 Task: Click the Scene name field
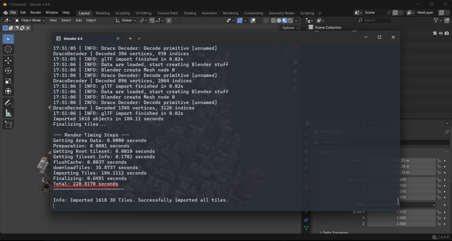375,13
